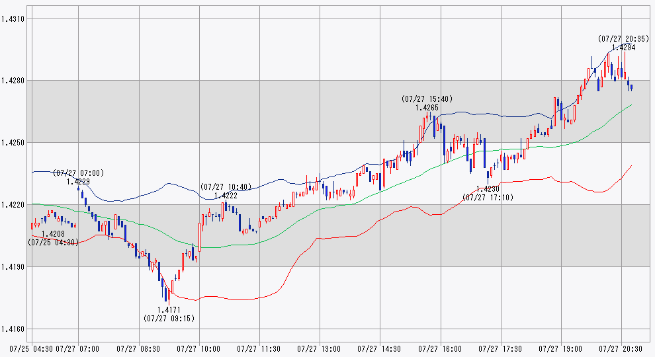This screenshot has height=357, width=655.
Task: Select the (07/27 10:40) timestamp annotation
Action: coord(226,186)
